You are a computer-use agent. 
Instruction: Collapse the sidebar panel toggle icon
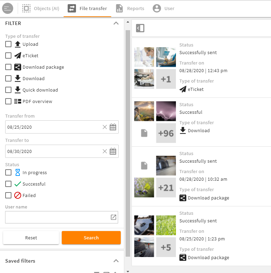point(140,28)
